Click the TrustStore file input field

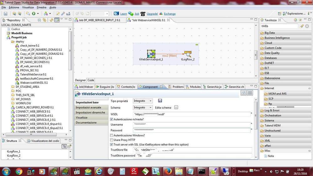point(192,150)
